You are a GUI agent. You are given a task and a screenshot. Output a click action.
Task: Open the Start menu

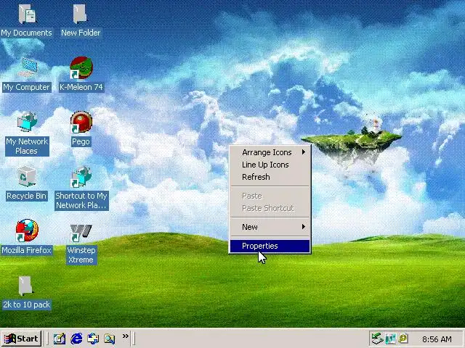[21, 339]
